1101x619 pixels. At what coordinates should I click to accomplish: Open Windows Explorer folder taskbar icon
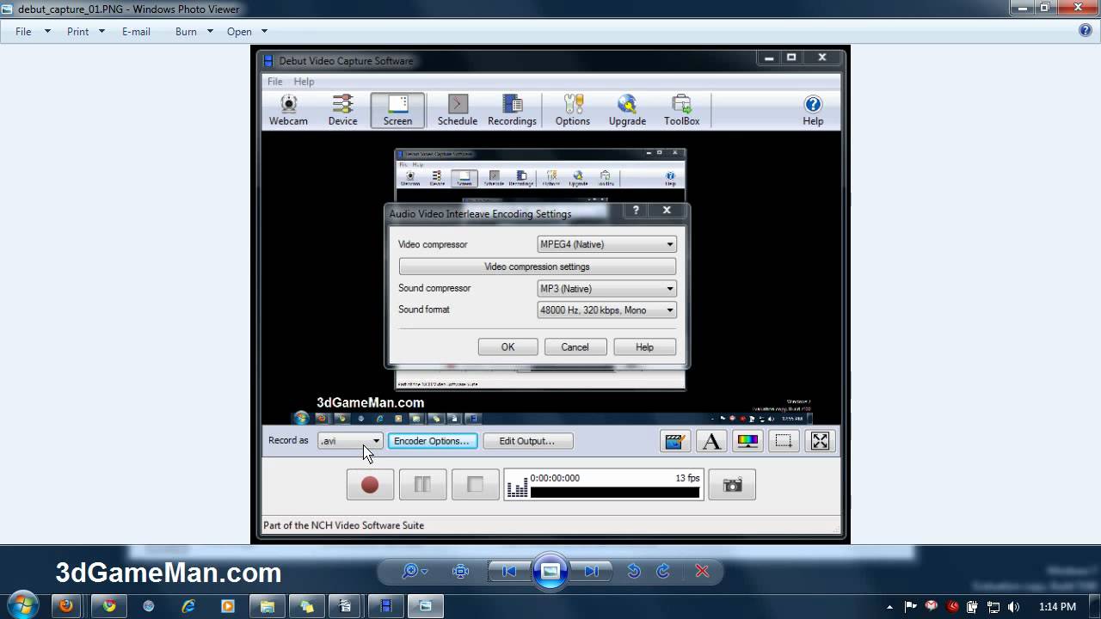tap(268, 606)
